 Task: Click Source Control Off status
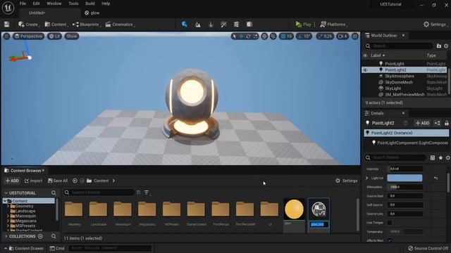tap(428, 248)
